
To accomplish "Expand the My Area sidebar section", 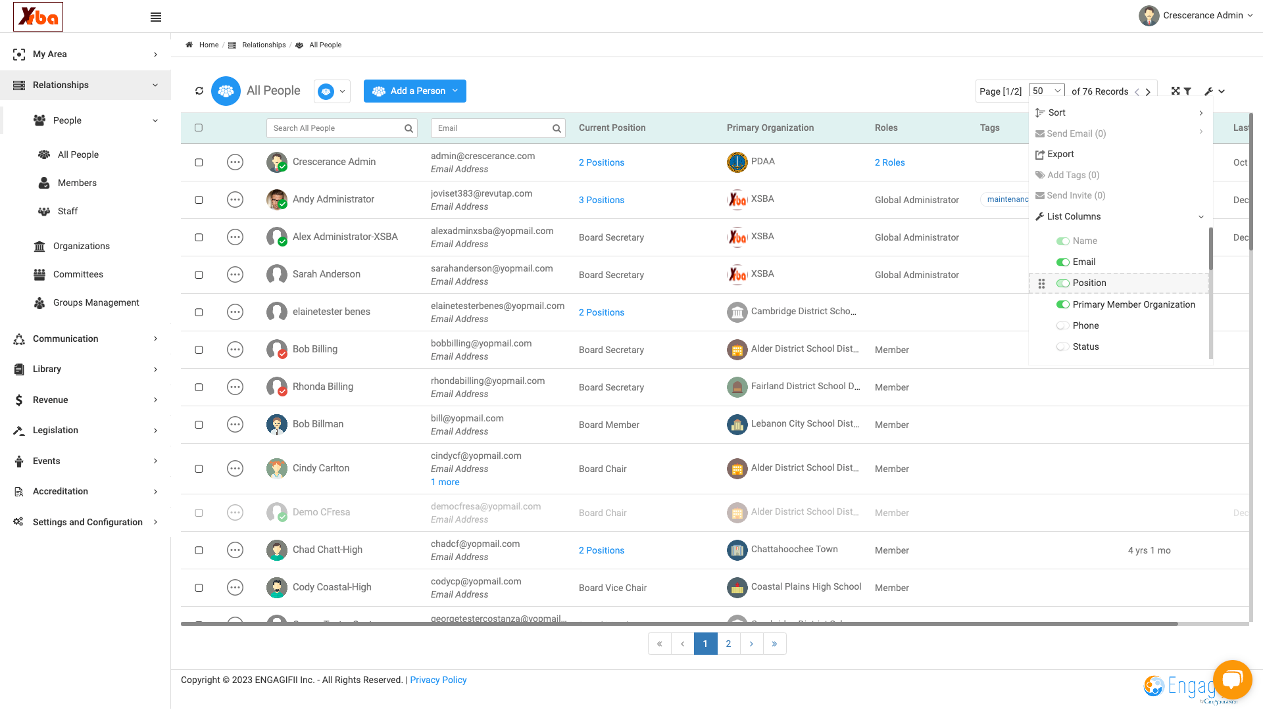I will pyautogui.click(x=86, y=54).
